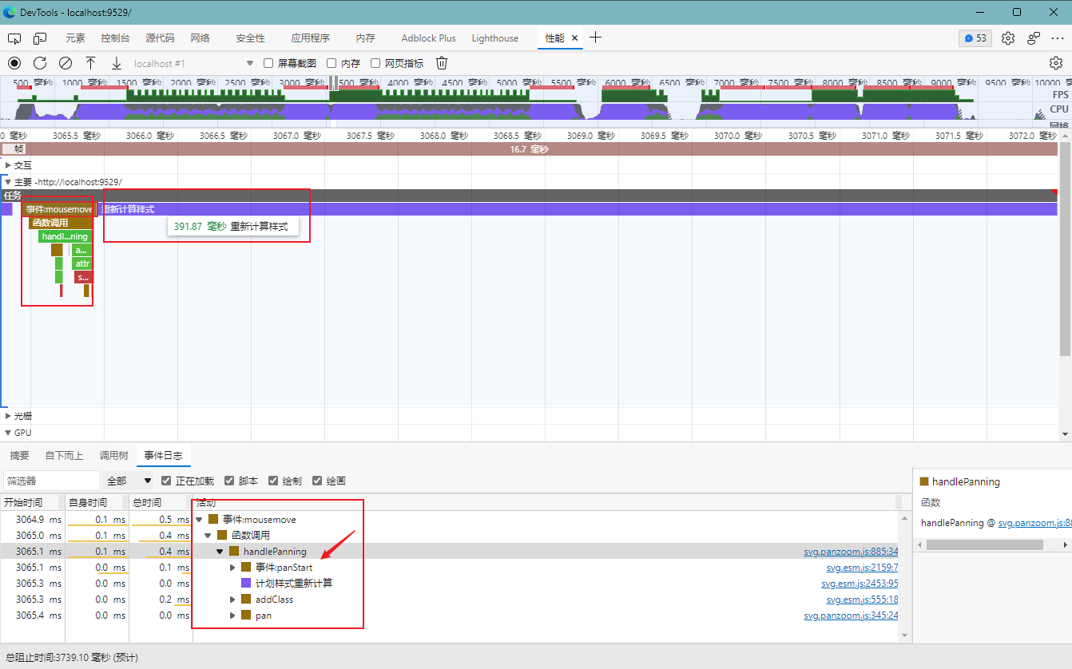
Task: Open the svg.panzoom.js:345:24 source link
Action: [x=851, y=616]
